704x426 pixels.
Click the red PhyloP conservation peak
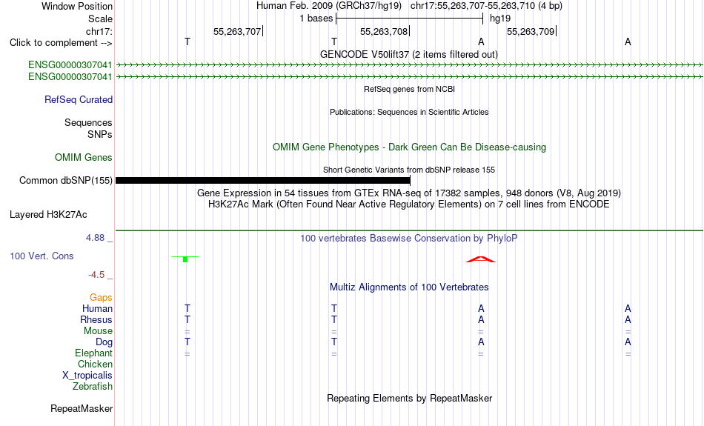click(x=481, y=259)
